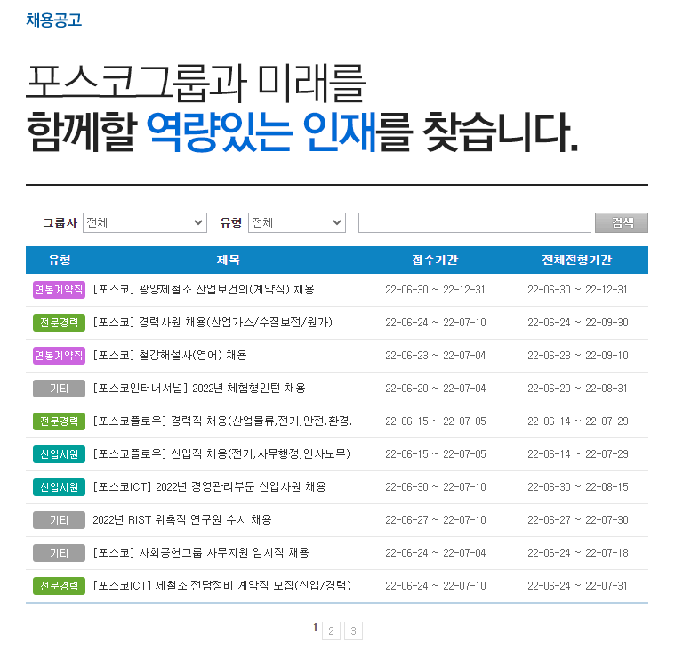Viewport: 683px width, 658px height.
Task: Click 전체전형기간 22-06-24 ~ 22-07-18
Action: pos(577,552)
